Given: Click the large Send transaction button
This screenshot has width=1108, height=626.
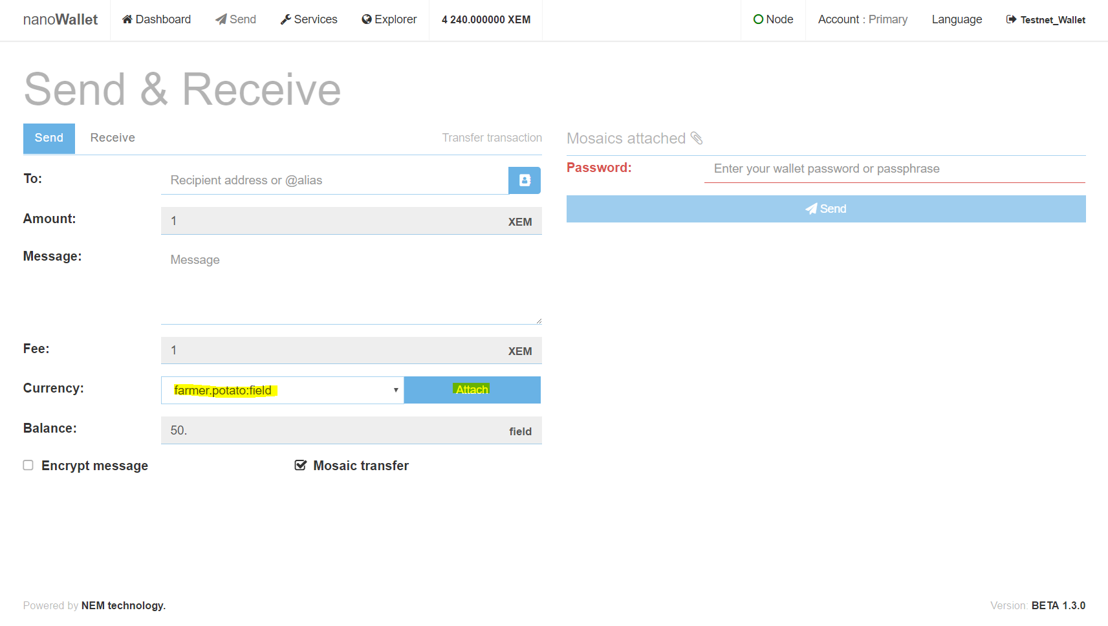Looking at the screenshot, I should pyautogui.click(x=826, y=209).
